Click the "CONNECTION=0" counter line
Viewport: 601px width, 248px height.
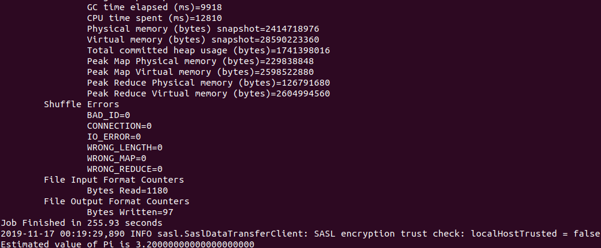[119, 126]
